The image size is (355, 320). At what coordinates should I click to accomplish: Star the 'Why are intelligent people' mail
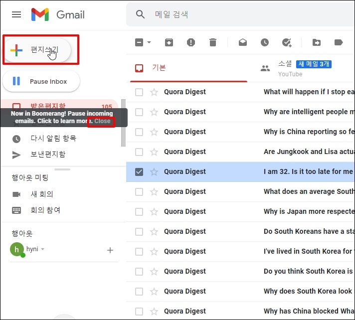154,112
